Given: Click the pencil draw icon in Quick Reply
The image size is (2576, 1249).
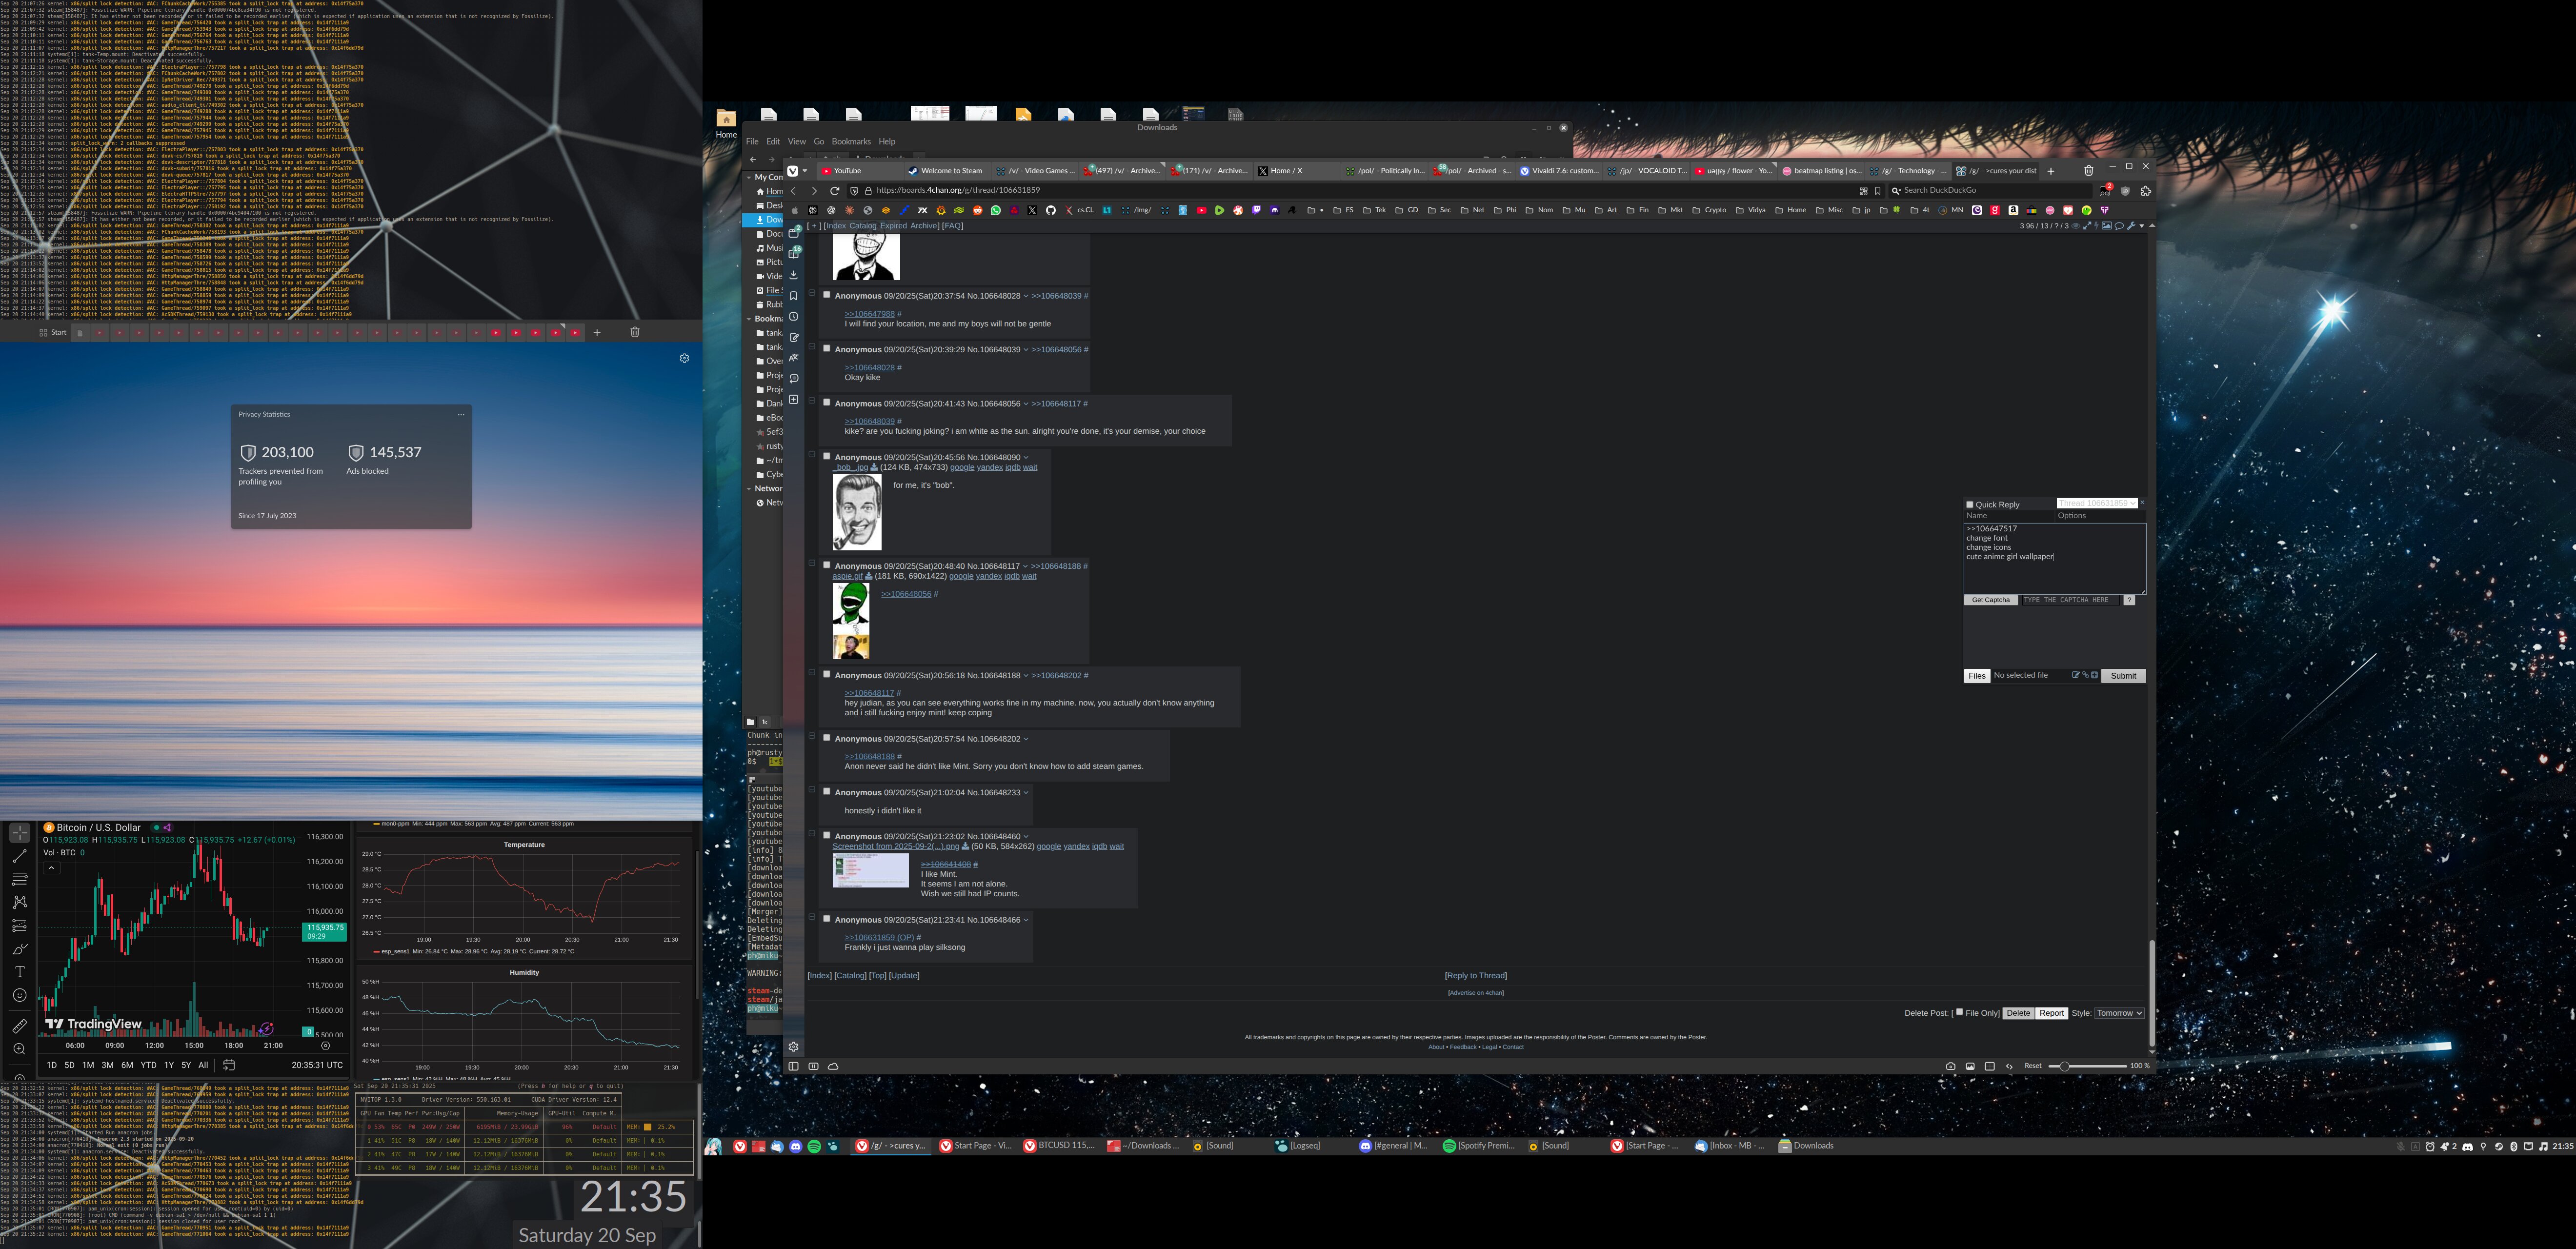Looking at the screenshot, I should (x=2076, y=675).
